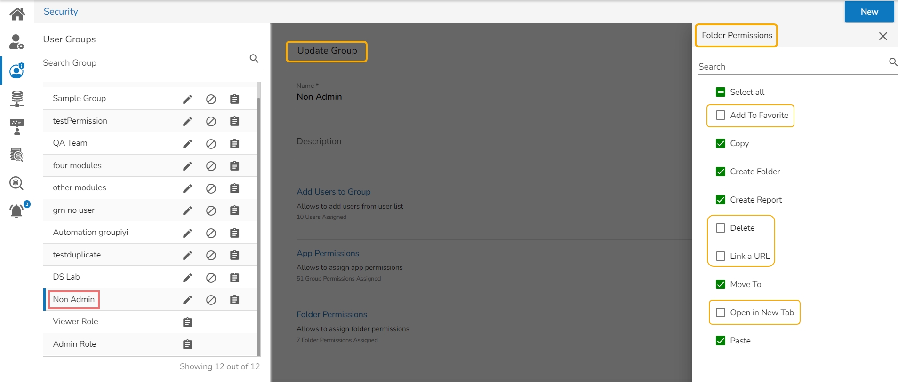Uncheck the Paste permission
The height and width of the screenshot is (382, 898).
[x=720, y=341]
